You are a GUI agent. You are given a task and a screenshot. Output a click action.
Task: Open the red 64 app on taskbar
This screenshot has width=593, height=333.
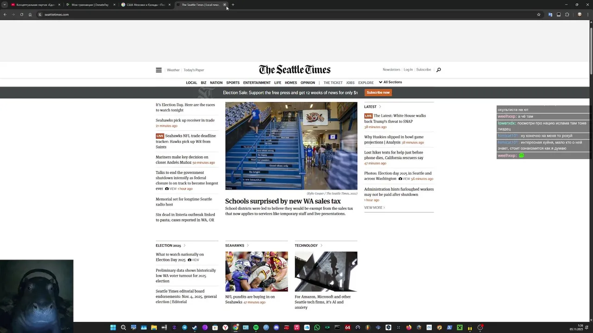pos(347,327)
